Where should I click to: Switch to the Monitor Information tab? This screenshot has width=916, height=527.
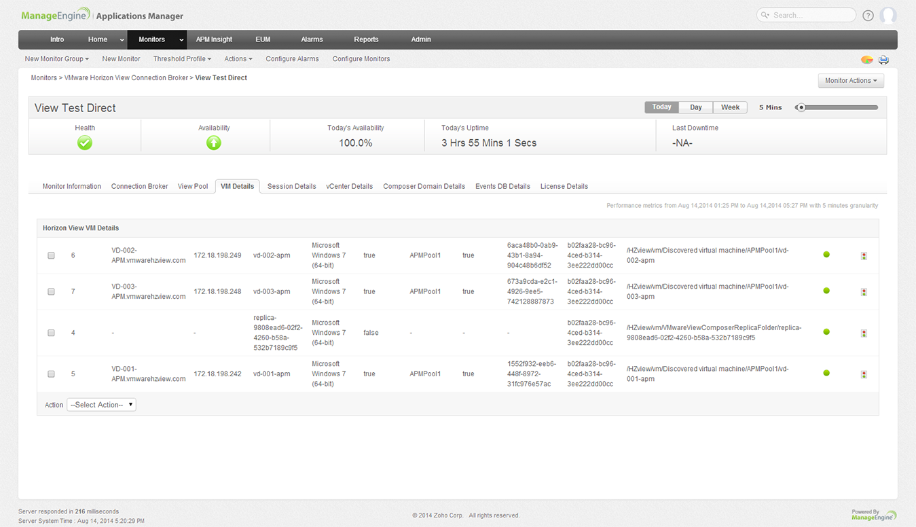pyautogui.click(x=72, y=186)
